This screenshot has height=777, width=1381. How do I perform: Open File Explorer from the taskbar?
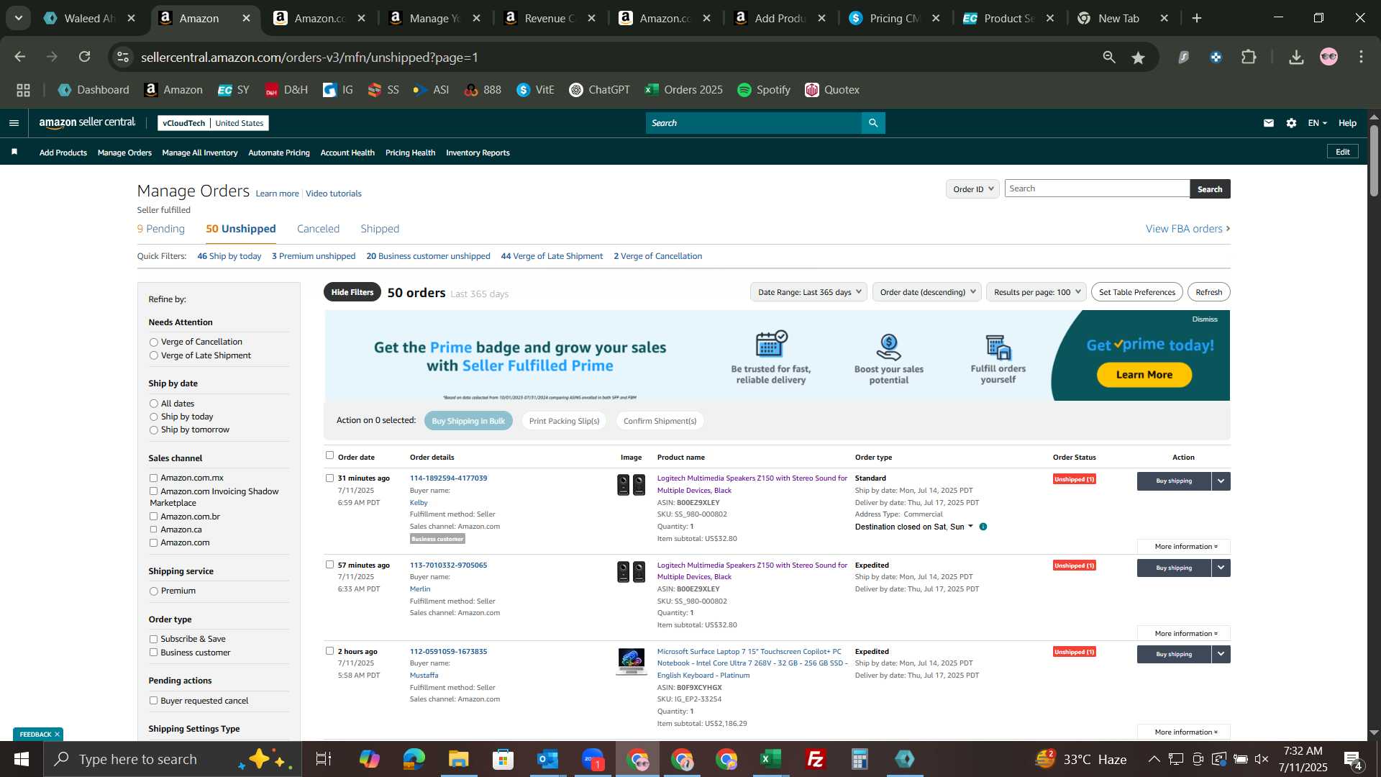point(458,759)
